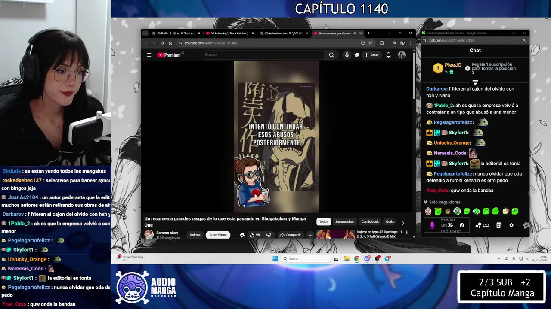This screenshot has width=551, height=309.
Task: Switch to the Animetrends en X tab
Action: [x=284, y=33]
